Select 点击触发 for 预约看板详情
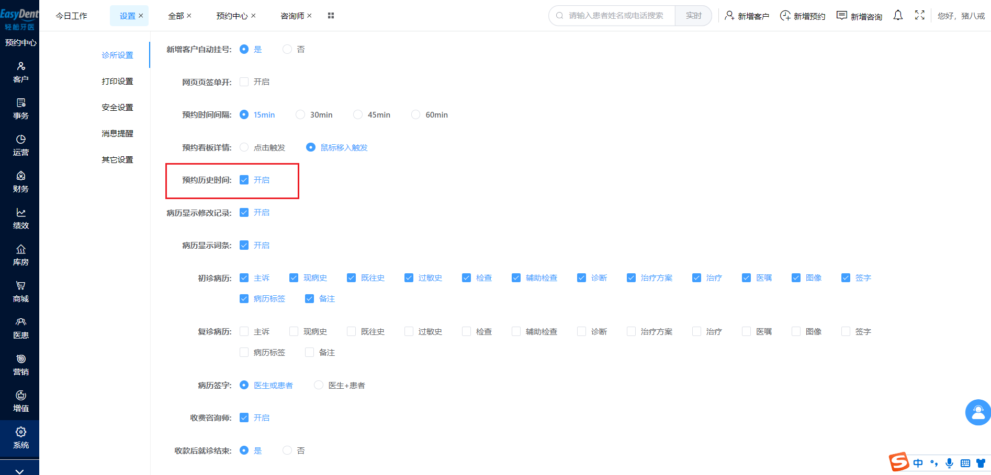 (244, 147)
